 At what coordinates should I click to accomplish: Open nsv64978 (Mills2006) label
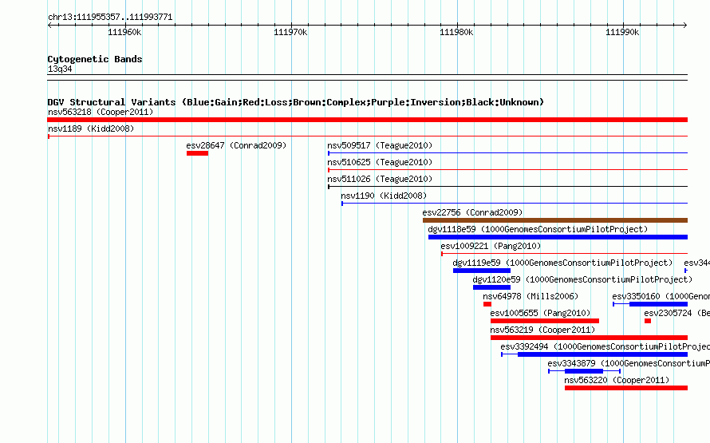click(531, 296)
